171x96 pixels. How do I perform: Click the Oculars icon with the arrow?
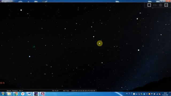click(166, 5)
